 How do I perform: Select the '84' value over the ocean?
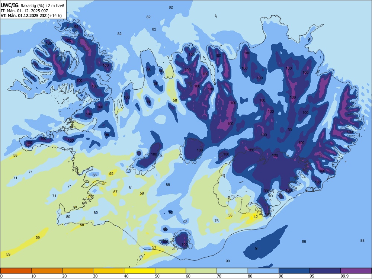pyautogui.click(x=19, y=51)
